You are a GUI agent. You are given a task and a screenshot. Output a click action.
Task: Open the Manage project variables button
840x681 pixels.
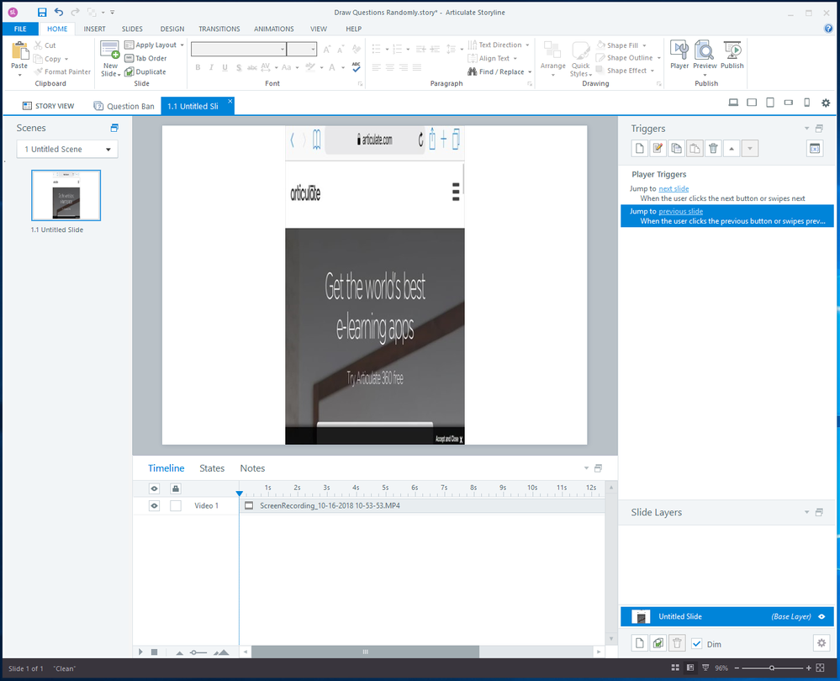tap(814, 149)
